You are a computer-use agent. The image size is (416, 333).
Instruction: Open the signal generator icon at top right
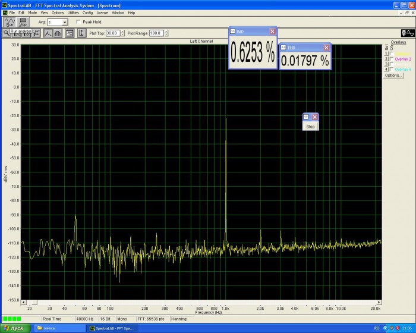point(408,33)
